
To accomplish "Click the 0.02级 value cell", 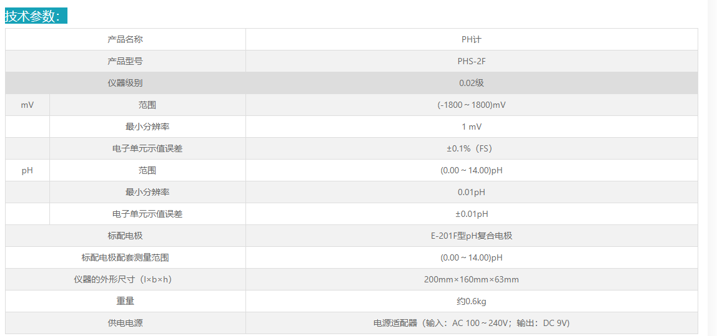I will (471, 83).
